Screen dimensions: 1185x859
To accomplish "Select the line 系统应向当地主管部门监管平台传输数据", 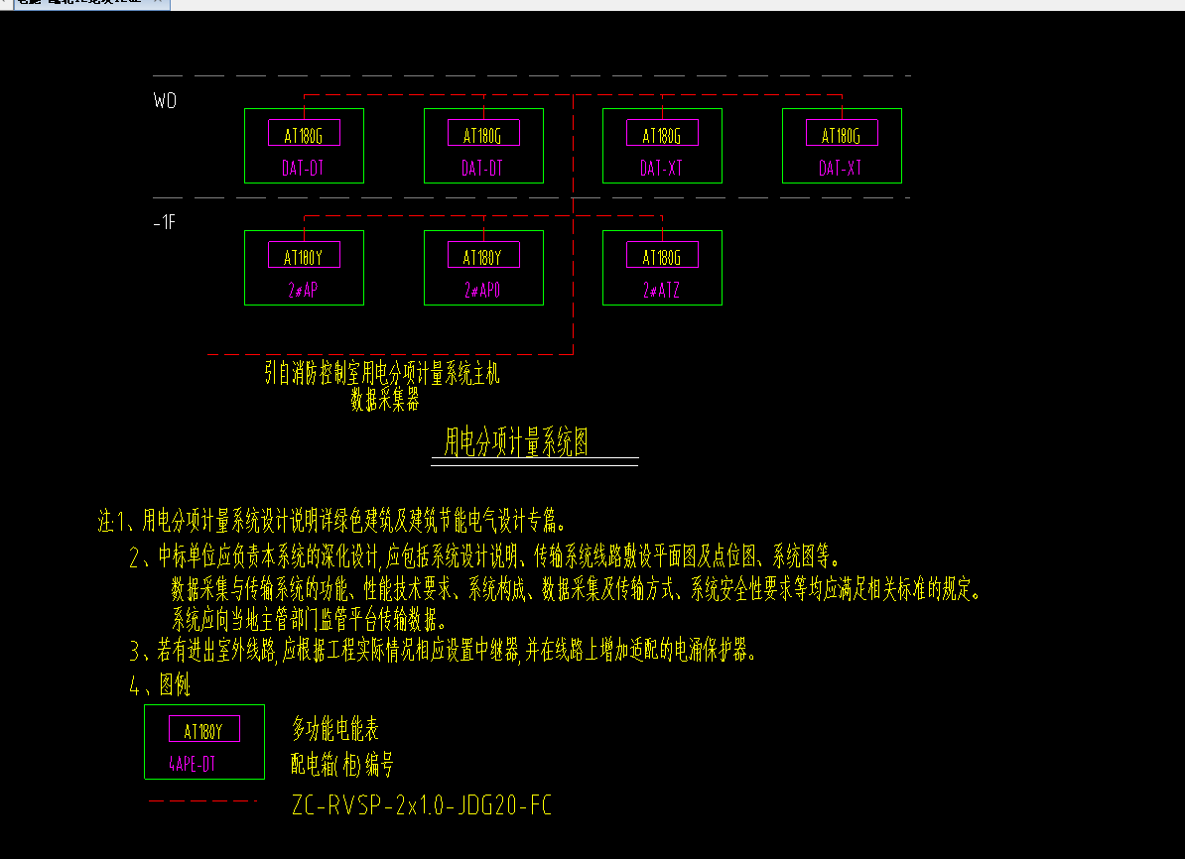I will coord(309,620).
